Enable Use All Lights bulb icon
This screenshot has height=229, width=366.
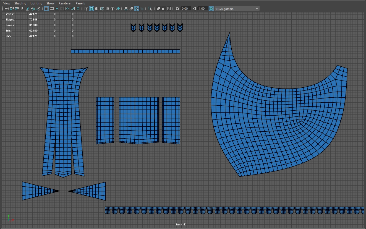112,9
